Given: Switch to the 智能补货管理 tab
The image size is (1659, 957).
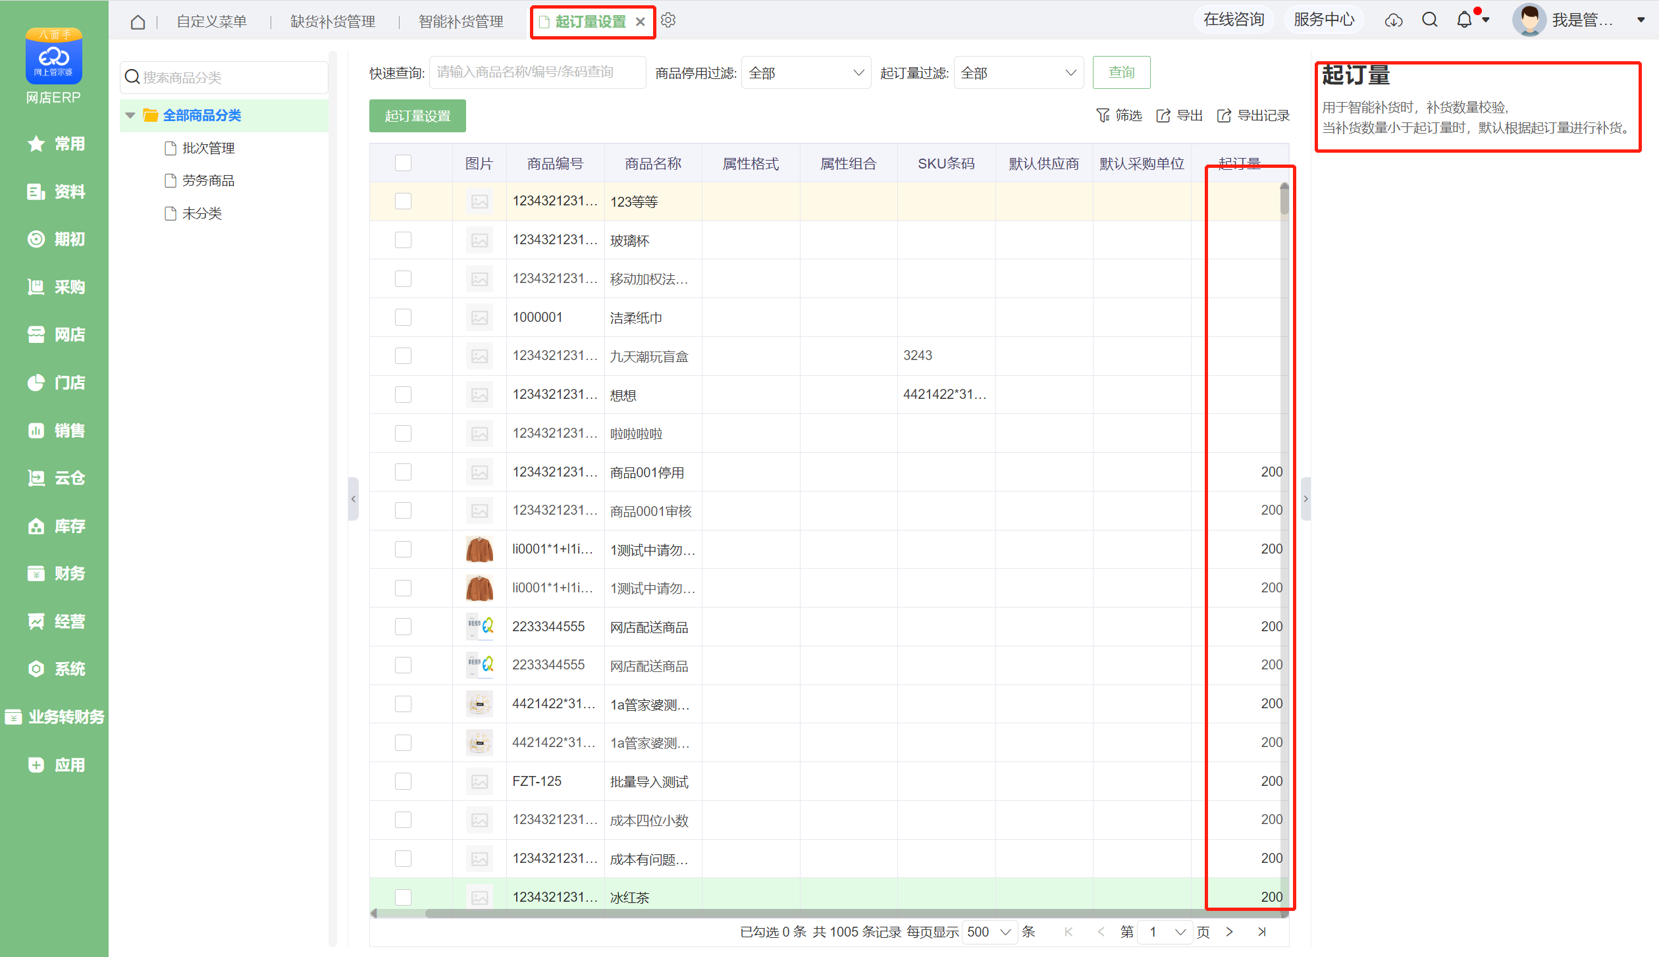Looking at the screenshot, I should [461, 22].
